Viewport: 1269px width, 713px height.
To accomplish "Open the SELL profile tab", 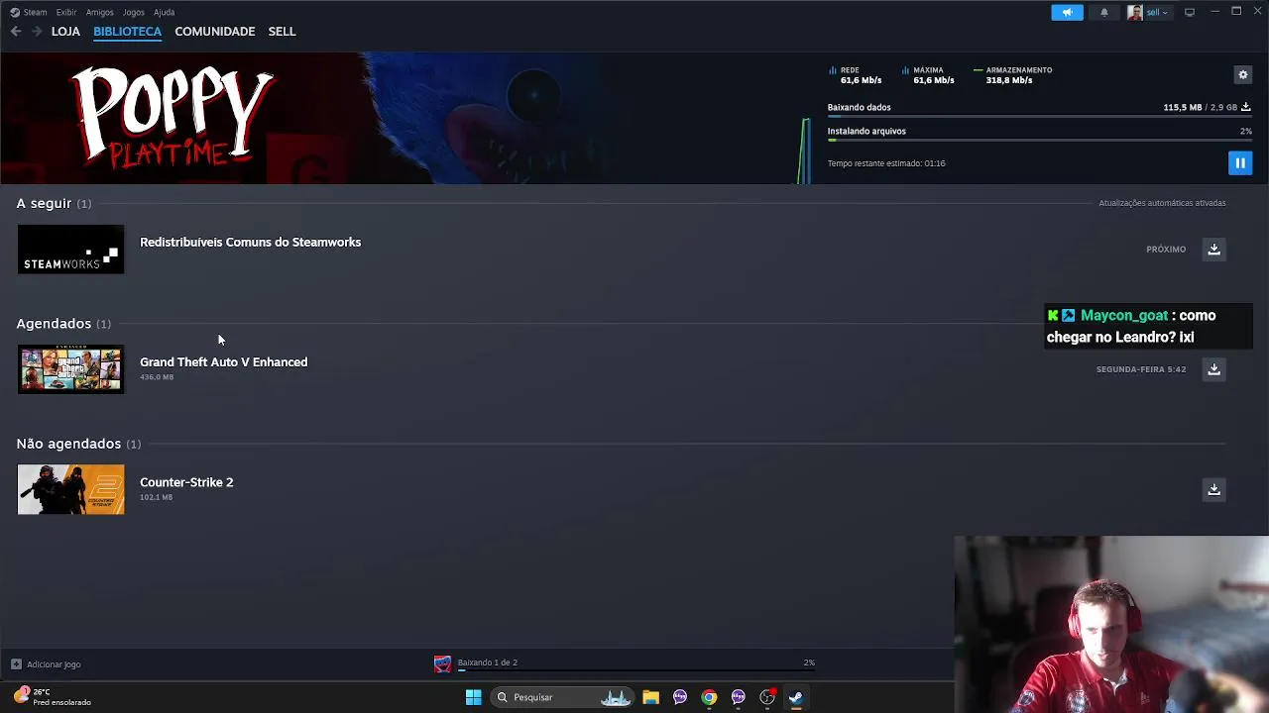I will pos(282,32).
